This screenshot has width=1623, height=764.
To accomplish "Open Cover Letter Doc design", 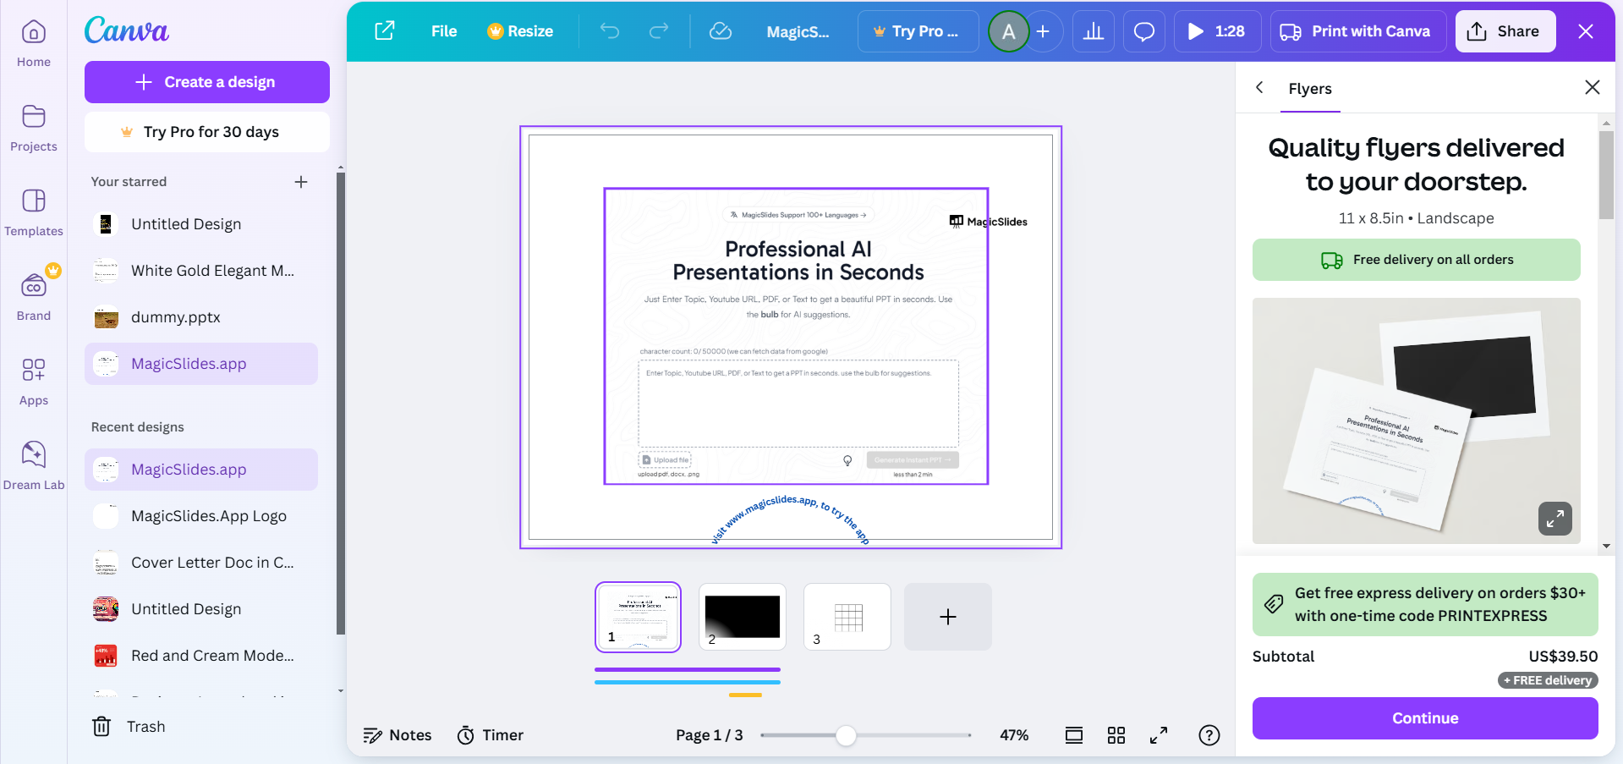I will pyautogui.click(x=201, y=563).
